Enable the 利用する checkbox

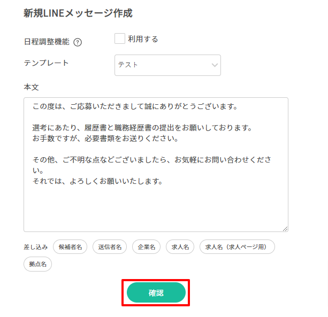[120, 39]
